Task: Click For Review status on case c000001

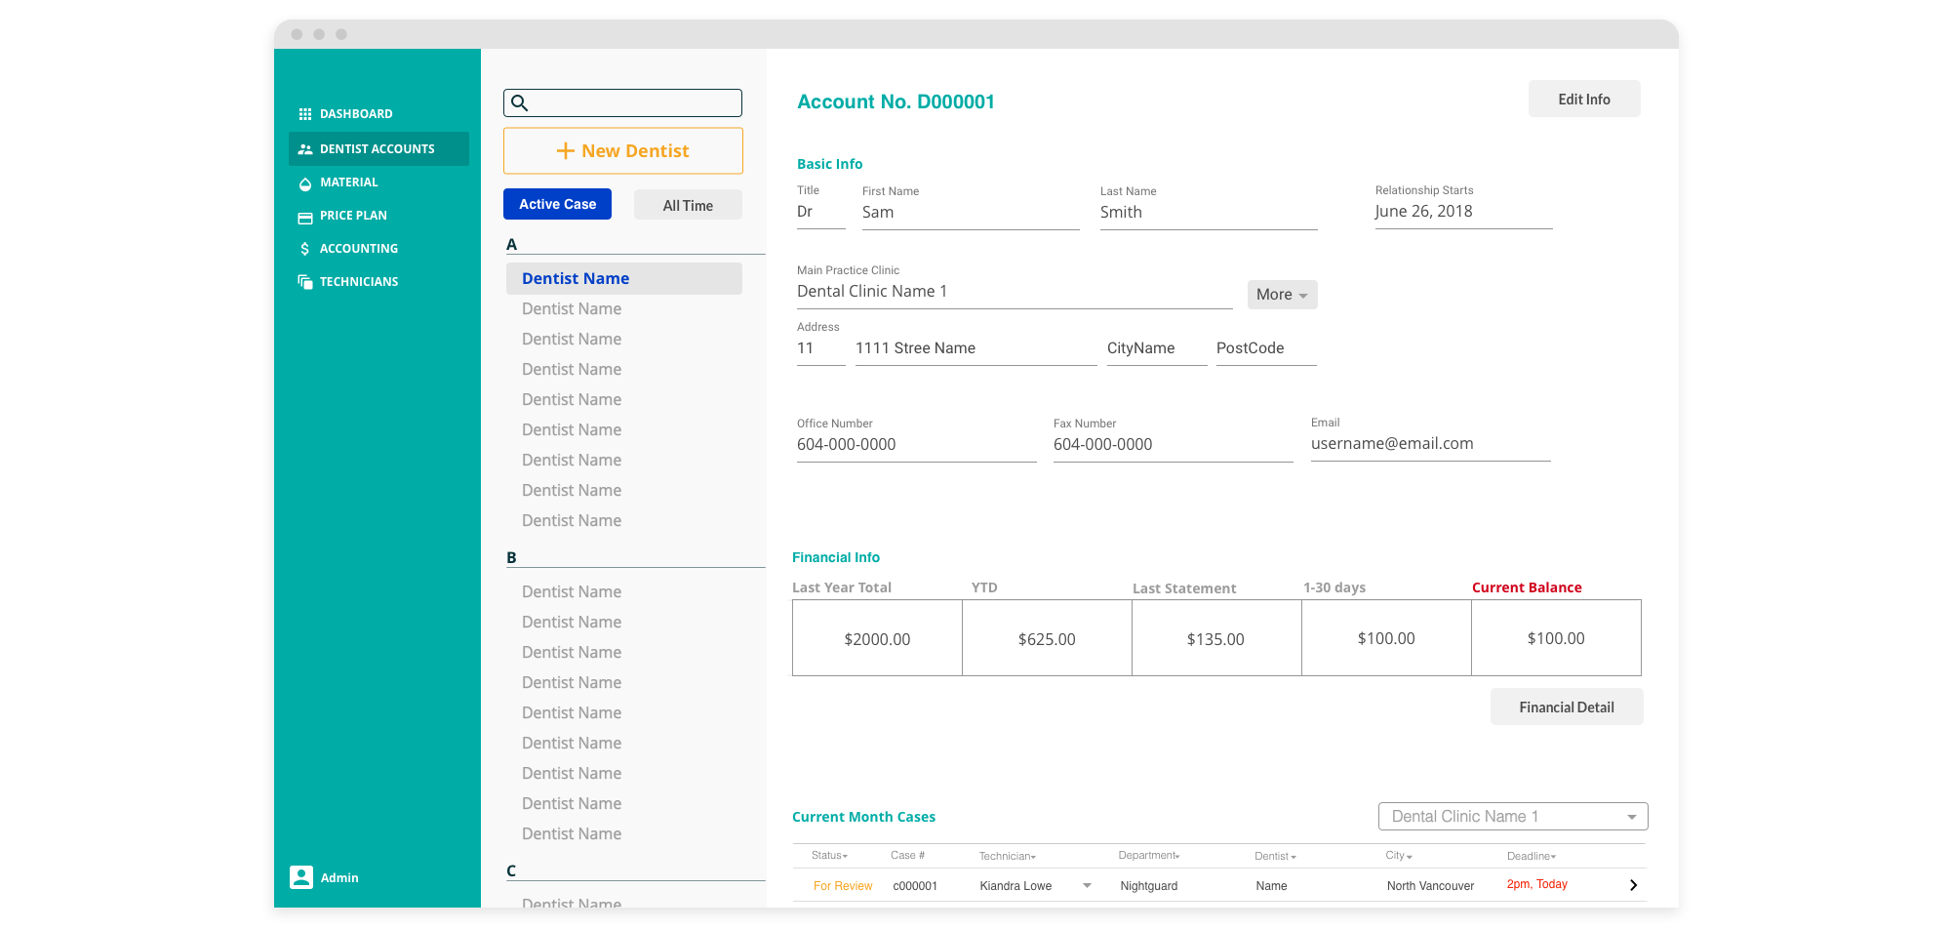Action: tap(842, 885)
